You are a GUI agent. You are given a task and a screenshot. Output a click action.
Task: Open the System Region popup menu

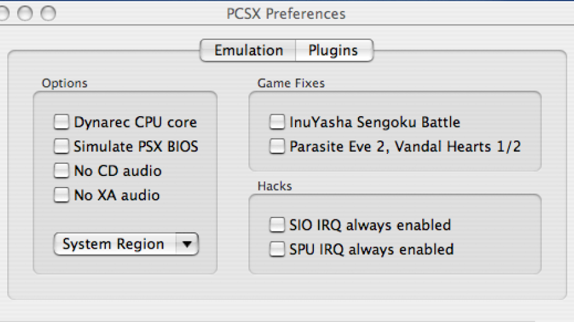pos(114,244)
